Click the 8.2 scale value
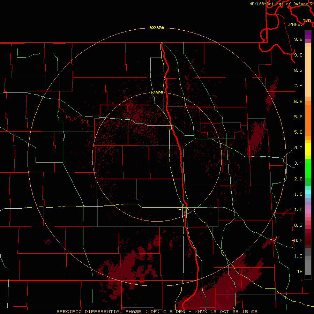The width and height of the screenshot is (314, 314). pyautogui.click(x=298, y=70)
